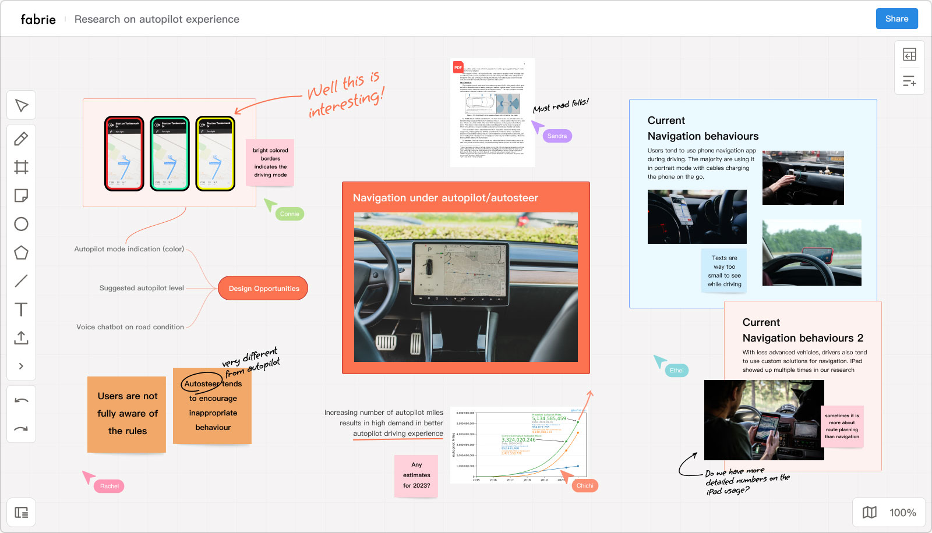Select the circle shape tool
The height and width of the screenshot is (533, 932).
[x=22, y=224]
